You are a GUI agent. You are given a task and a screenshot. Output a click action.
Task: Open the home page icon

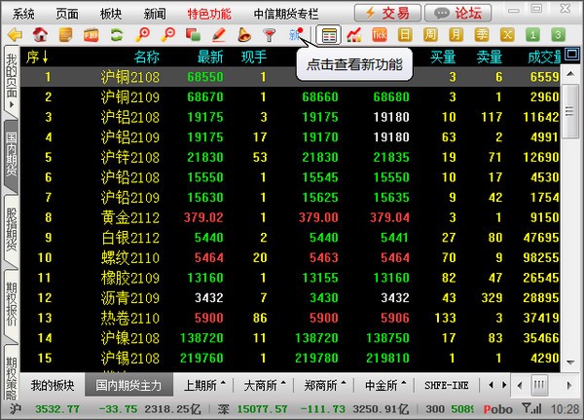[40, 35]
